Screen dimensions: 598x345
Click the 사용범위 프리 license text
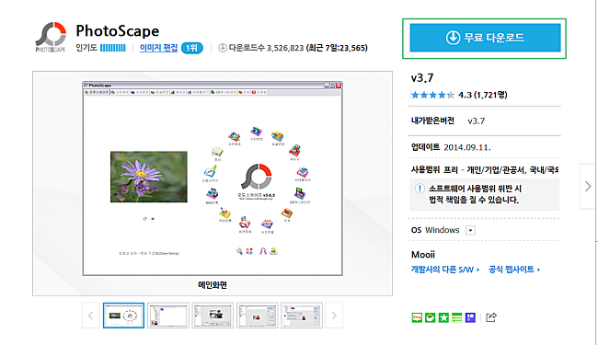pos(484,170)
